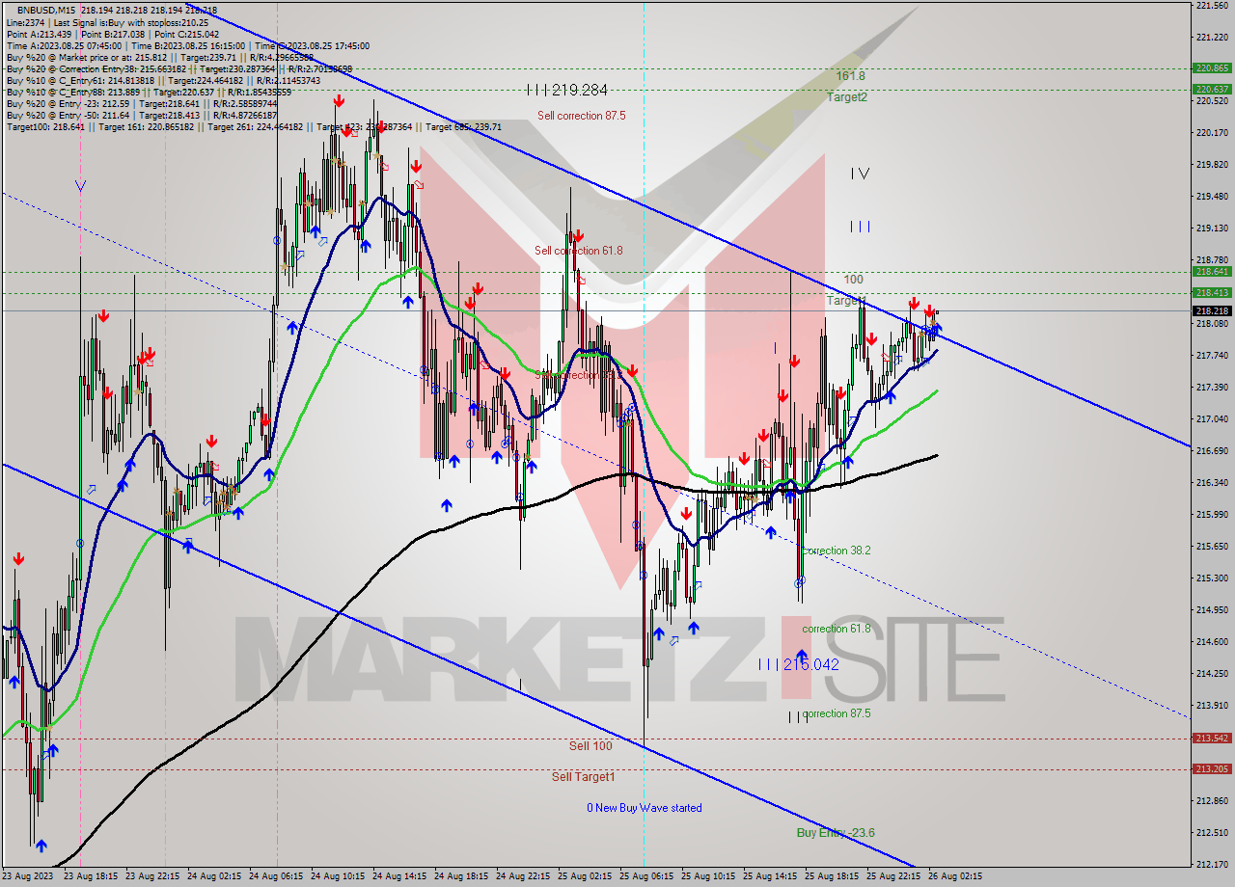This screenshot has width=1235, height=887.
Task: Select the red 213.542 price tag
Action: (x=1212, y=739)
